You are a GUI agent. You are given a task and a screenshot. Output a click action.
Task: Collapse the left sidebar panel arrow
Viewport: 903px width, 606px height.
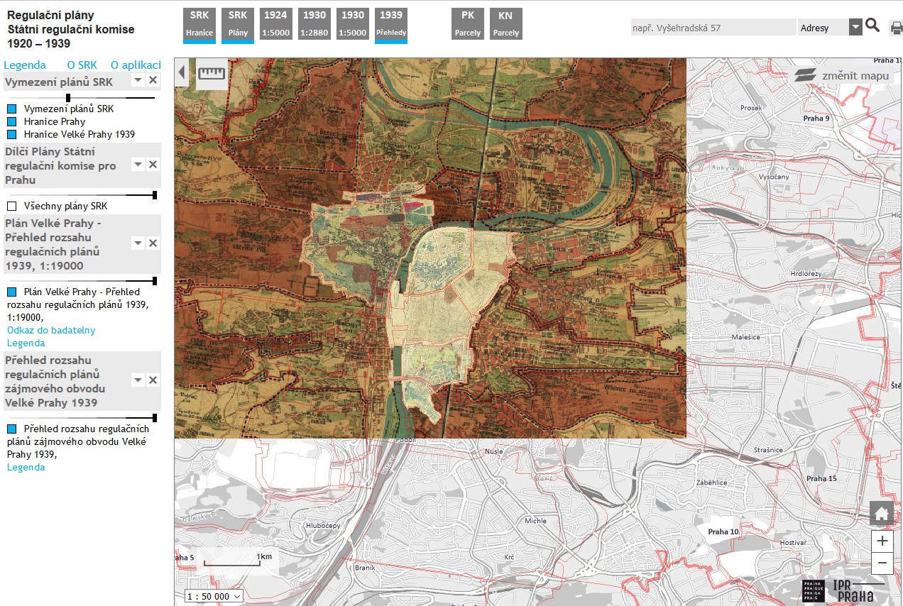[181, 72]
